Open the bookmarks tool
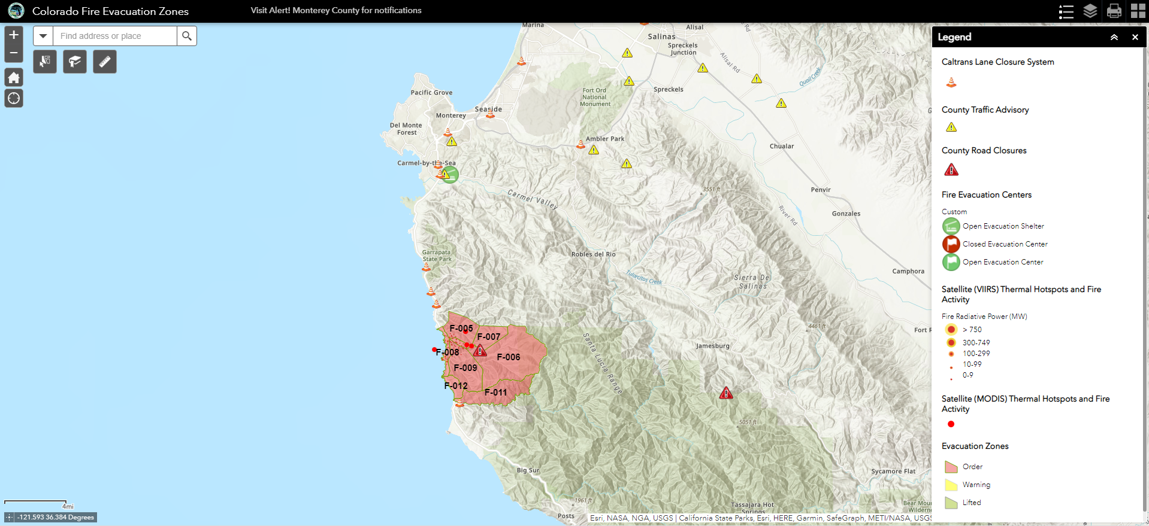Screen dimensions: 1149x526 (x=75, y=62)
